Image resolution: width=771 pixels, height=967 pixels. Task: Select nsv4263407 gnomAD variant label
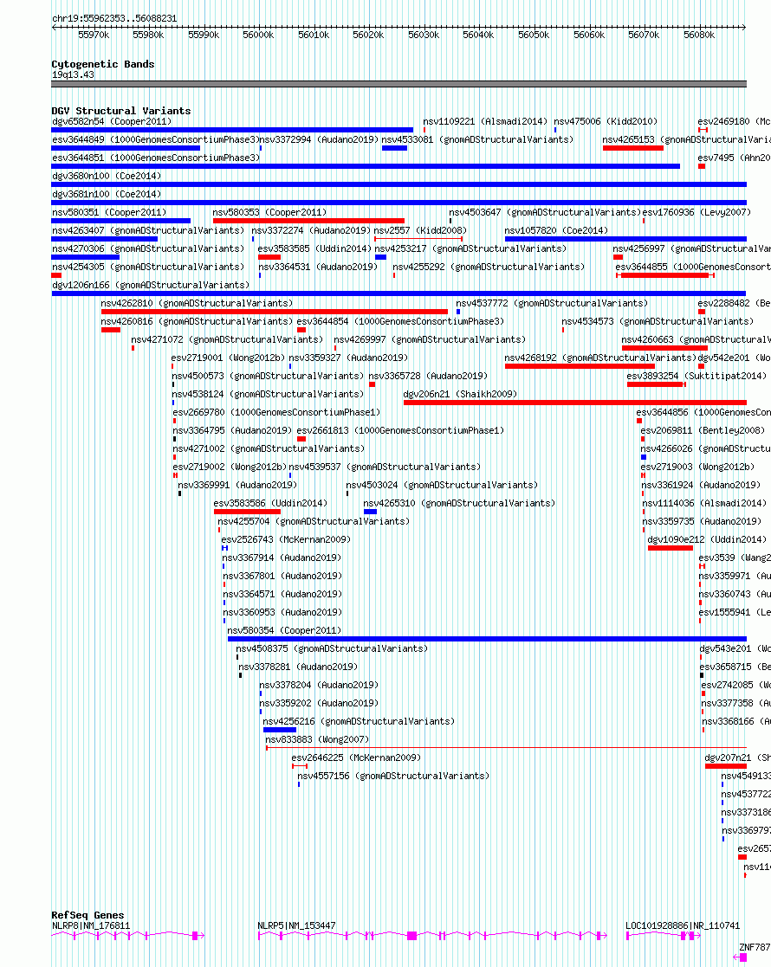point(147,230)
